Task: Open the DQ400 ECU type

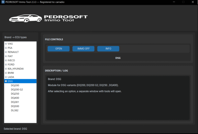Action: (x=15, y=98)
